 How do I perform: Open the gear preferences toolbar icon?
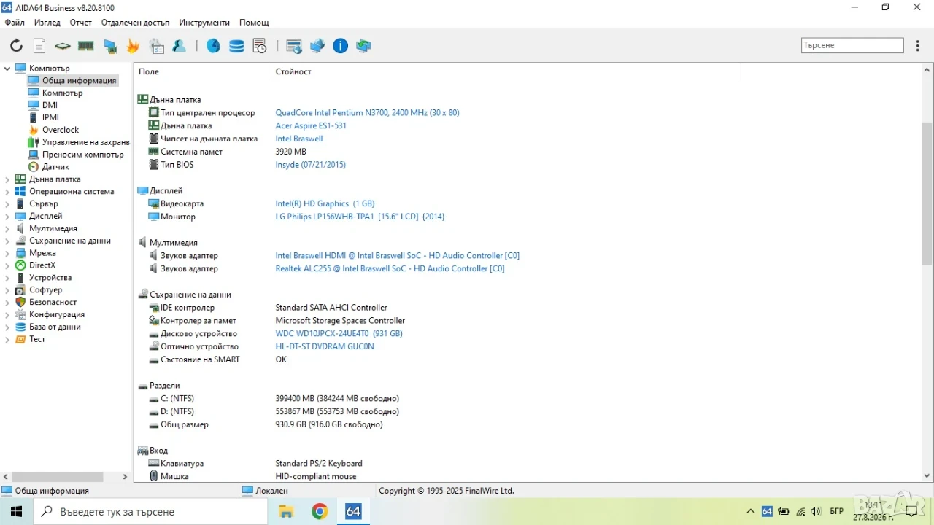tap(157, 46)
